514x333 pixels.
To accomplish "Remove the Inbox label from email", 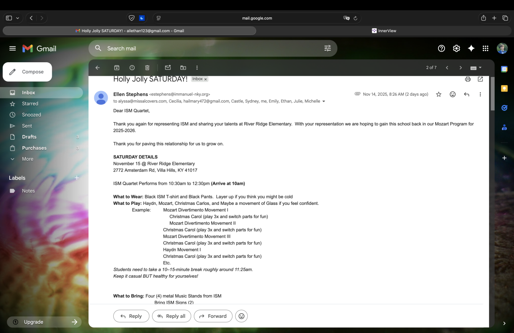I will pos(206,79).
